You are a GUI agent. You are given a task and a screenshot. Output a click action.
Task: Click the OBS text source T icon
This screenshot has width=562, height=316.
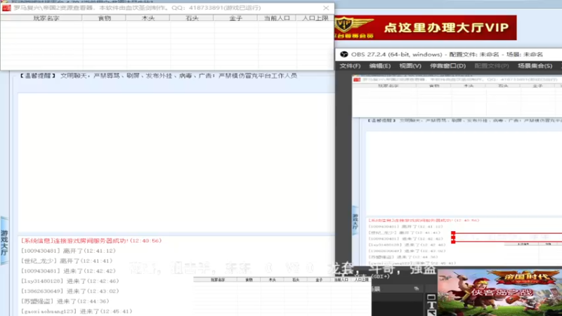click(x=431, y=305)
